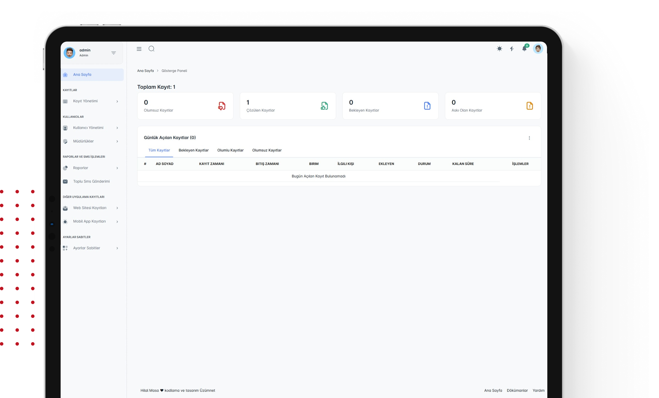Open Toplu Sms Gönderimi label in sidebar
Image resolution: width=659 pixels, height=398 pixels.
pos(91,181)
